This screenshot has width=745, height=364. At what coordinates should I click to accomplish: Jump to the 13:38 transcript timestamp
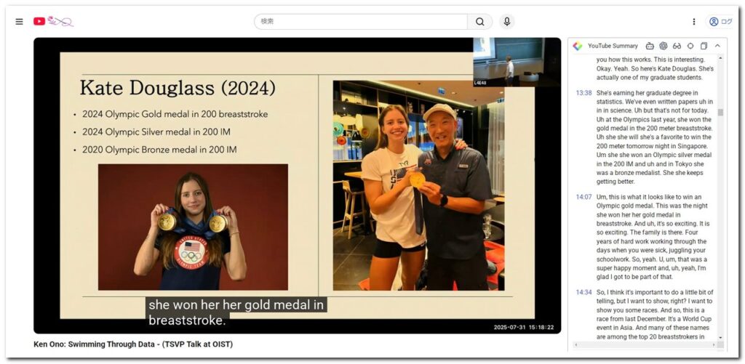click(583, 93)
